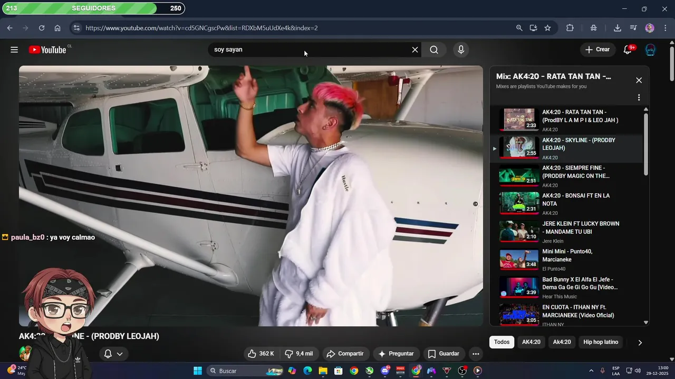Play Mini Mini - Punto40, Marcianeke
Image resolution: width=675 pixels, height=379 pixels.
click(x=566, y=260)
